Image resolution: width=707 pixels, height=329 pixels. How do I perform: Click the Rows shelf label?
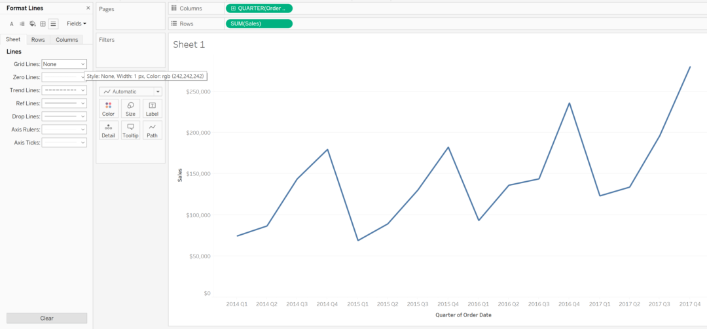pyautogui.click(x=187, y=24)
